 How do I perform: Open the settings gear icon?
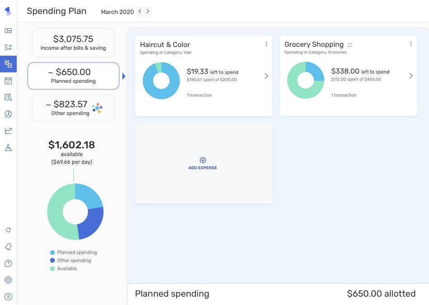(8, 280)
